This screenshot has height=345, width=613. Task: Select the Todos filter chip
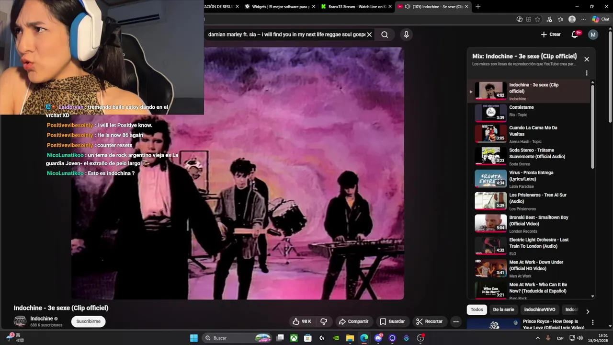[x=477, y=310]
